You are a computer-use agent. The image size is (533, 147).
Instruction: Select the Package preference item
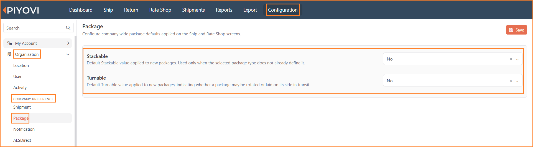[21, 118]
